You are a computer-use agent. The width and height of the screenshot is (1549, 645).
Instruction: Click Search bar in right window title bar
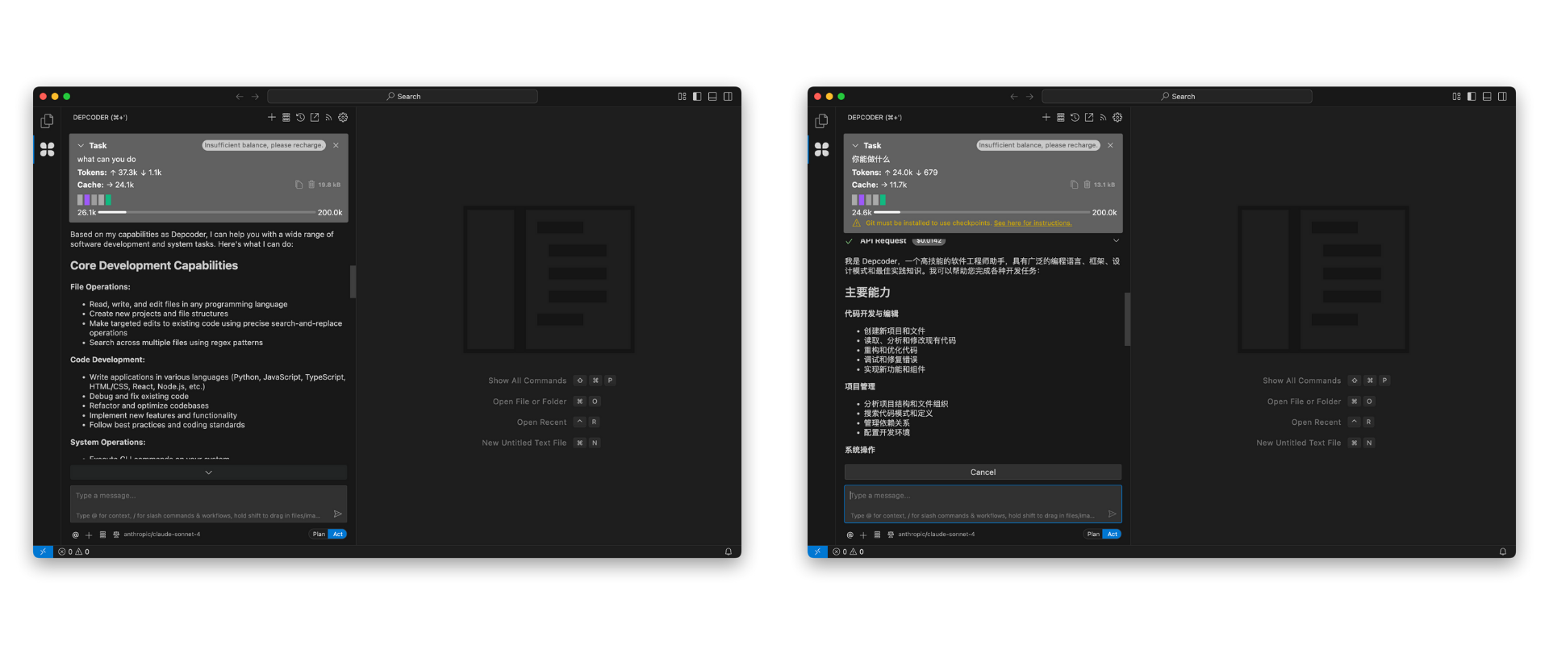1177,97
